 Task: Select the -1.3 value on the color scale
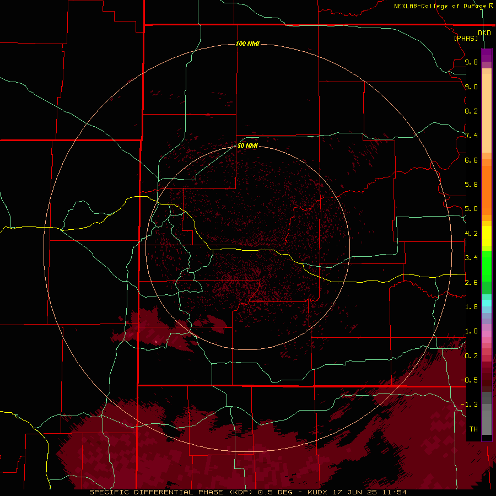point(469,405)
